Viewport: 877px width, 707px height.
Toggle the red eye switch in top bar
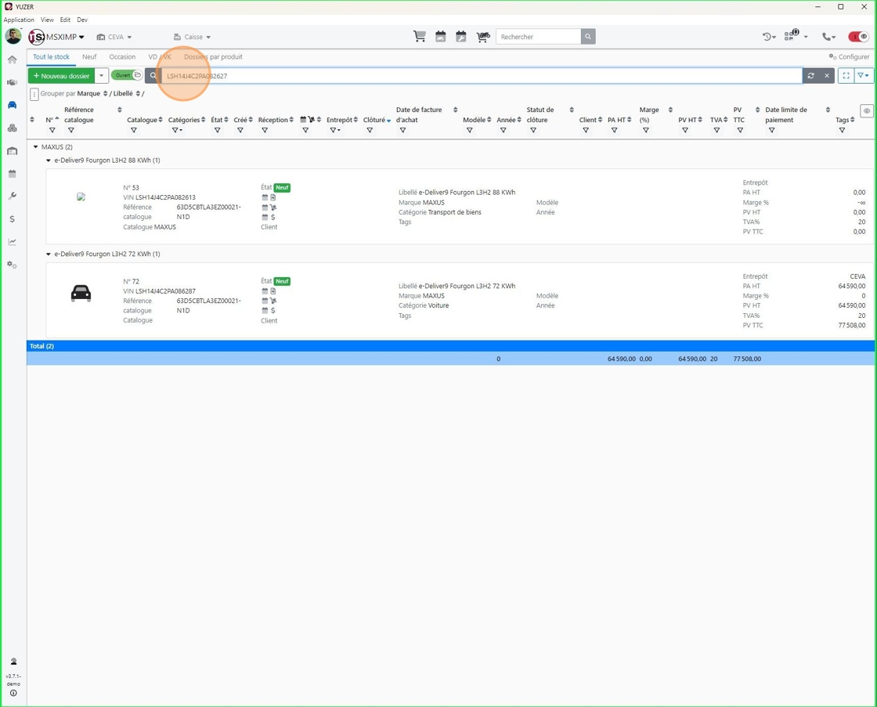click(858, 36)
